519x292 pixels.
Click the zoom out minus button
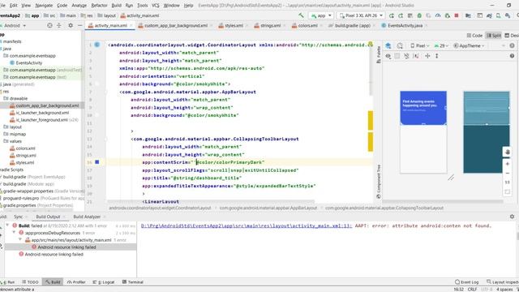[508, 173]
